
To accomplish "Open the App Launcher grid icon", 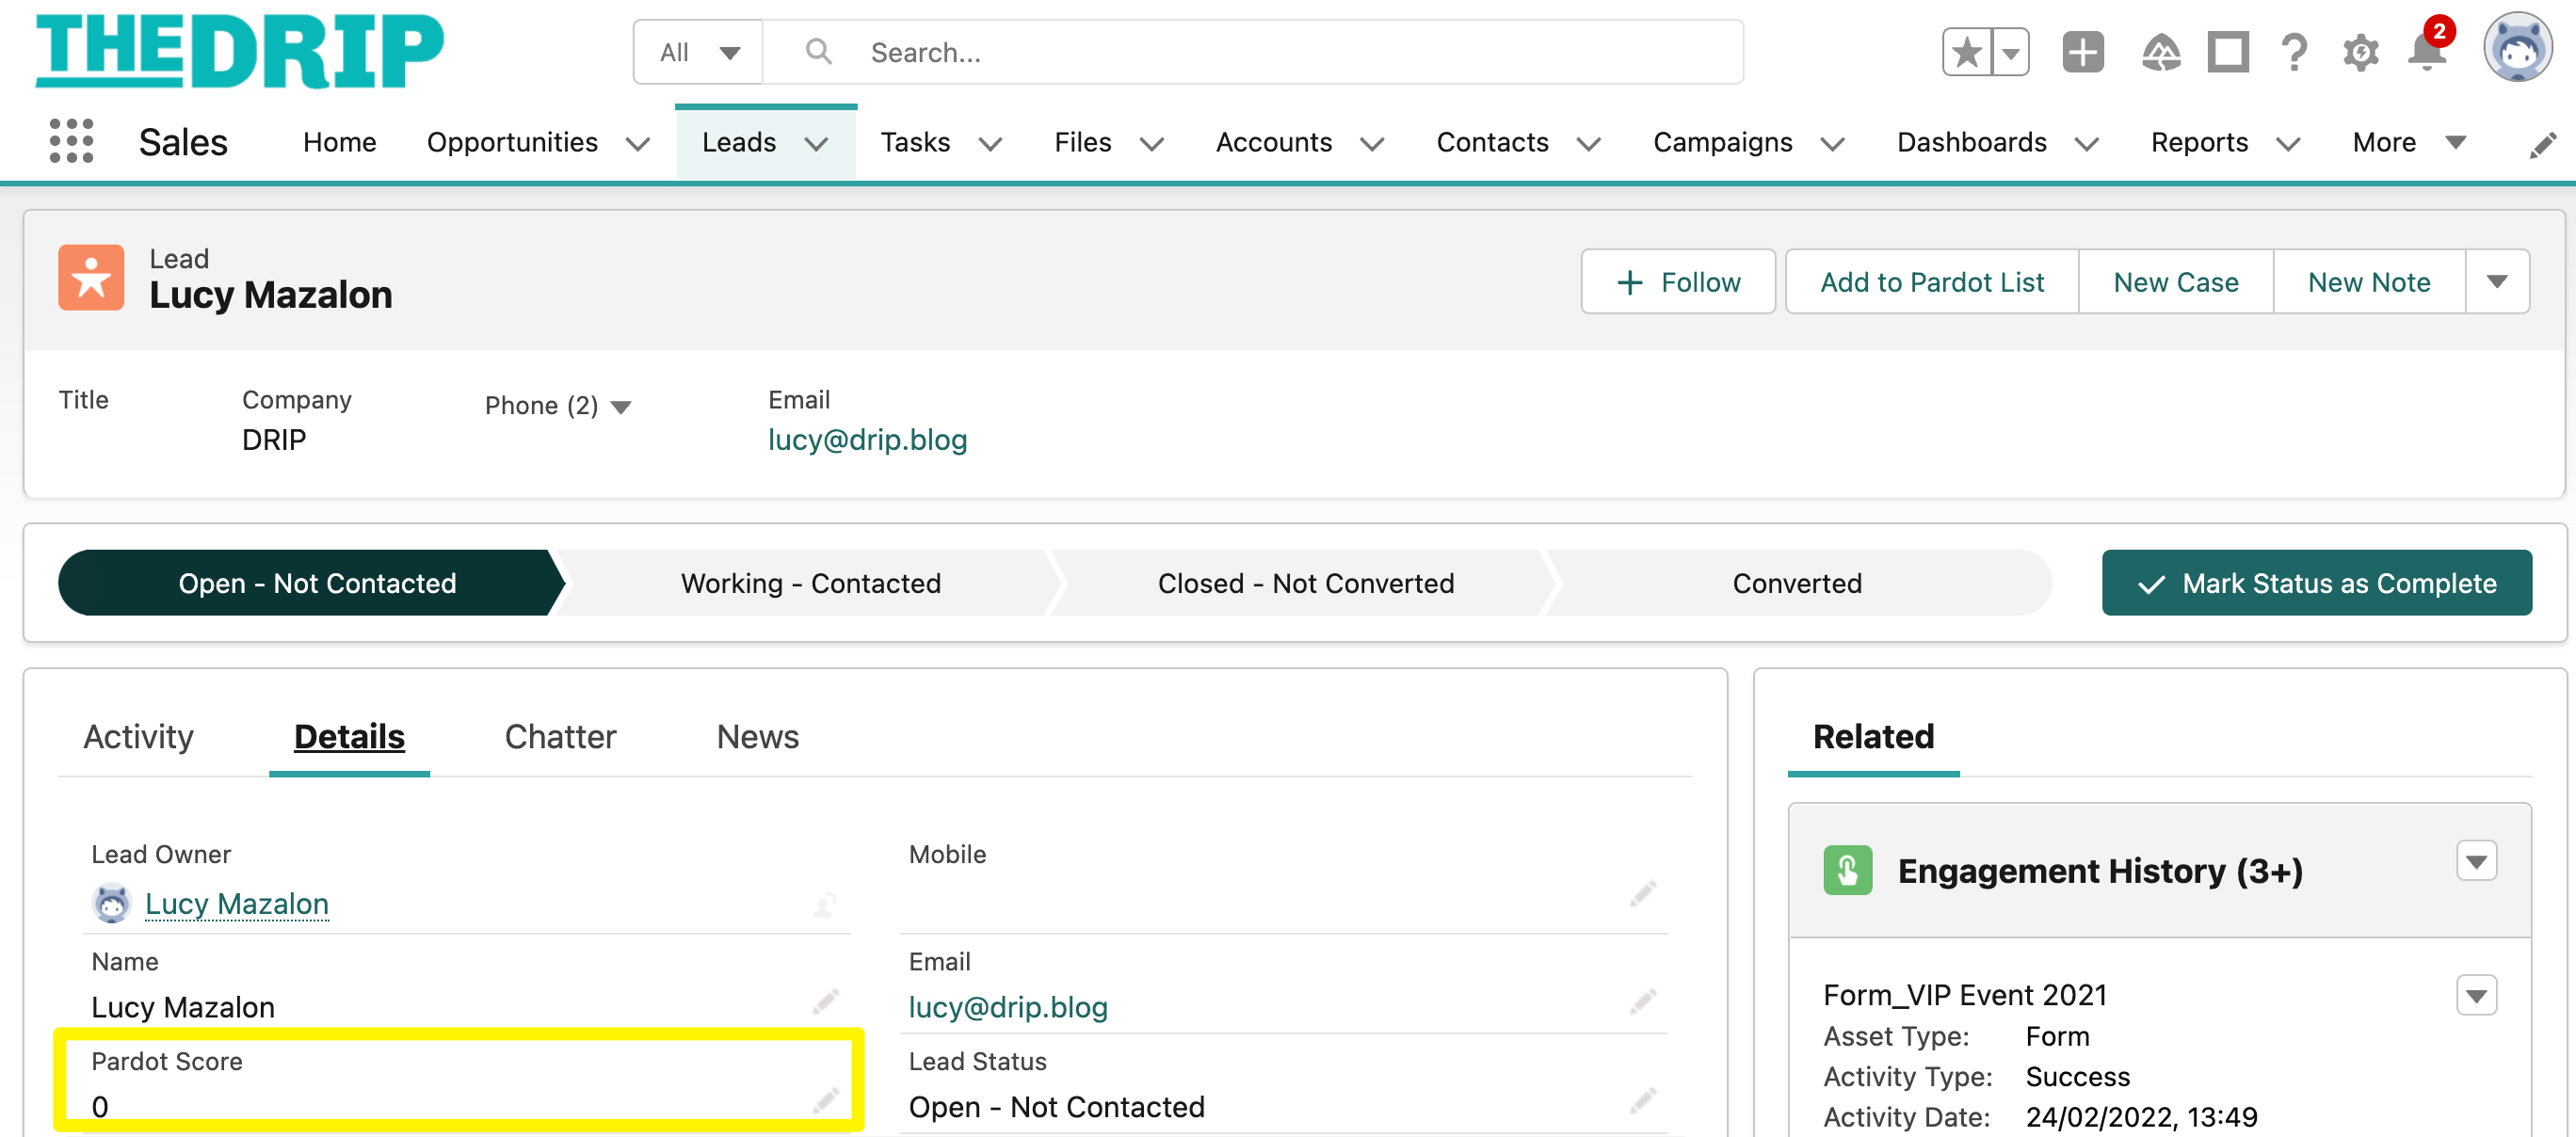I will click(x=71, y=141).
